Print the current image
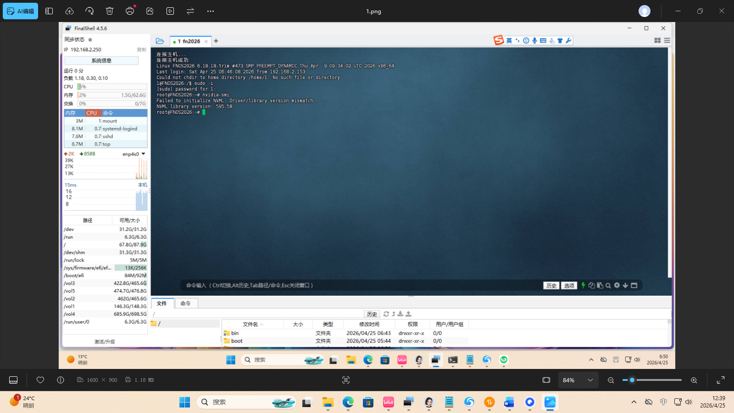 pyautogui.click(x=130, y=11)
